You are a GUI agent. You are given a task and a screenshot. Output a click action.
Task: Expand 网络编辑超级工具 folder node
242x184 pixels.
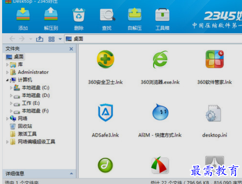tap(7, 142)
